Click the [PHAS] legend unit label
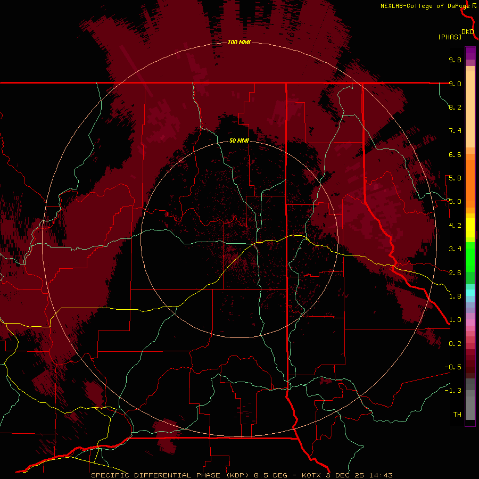 pos(450,37)
